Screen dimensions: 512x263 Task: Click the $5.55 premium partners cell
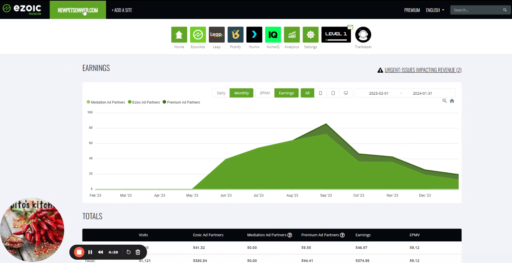tap(306, 248)
